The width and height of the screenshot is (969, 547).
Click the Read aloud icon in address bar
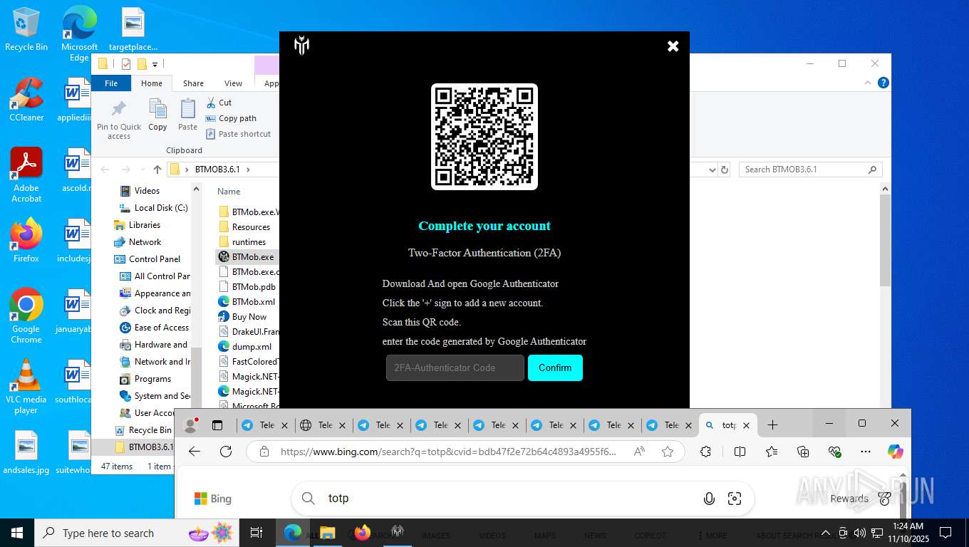coord(639,452)
